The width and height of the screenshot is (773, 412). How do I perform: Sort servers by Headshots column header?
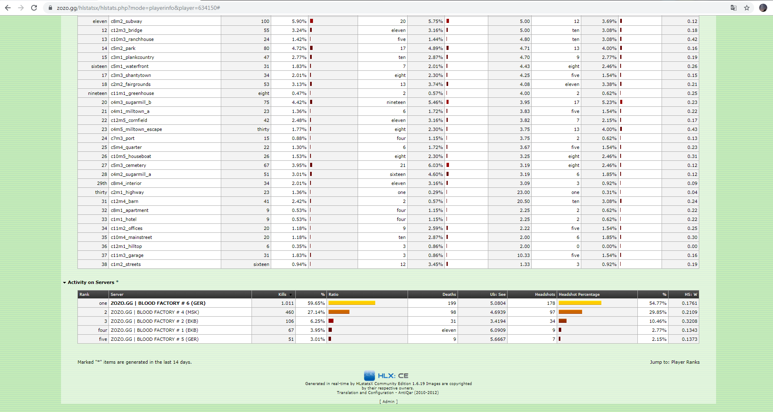[x=544, y=295]
